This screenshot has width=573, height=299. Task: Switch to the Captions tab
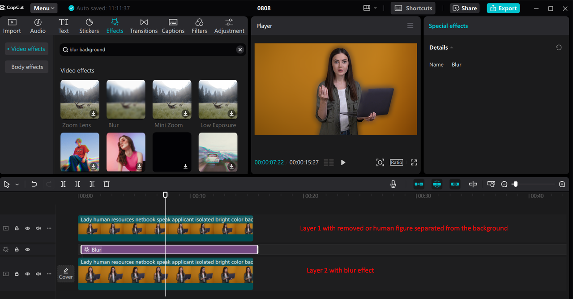(173, 26)
